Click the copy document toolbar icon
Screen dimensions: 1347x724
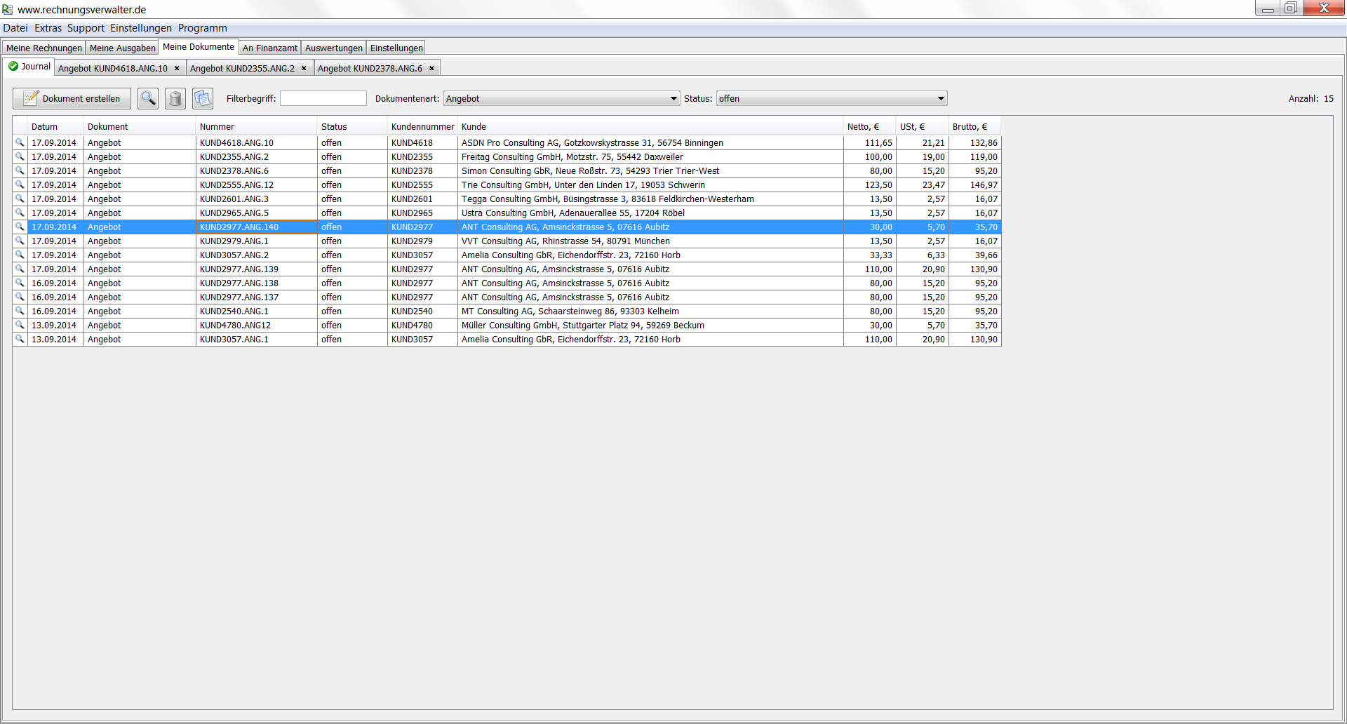pyautogui.click(x=203, y=98)
